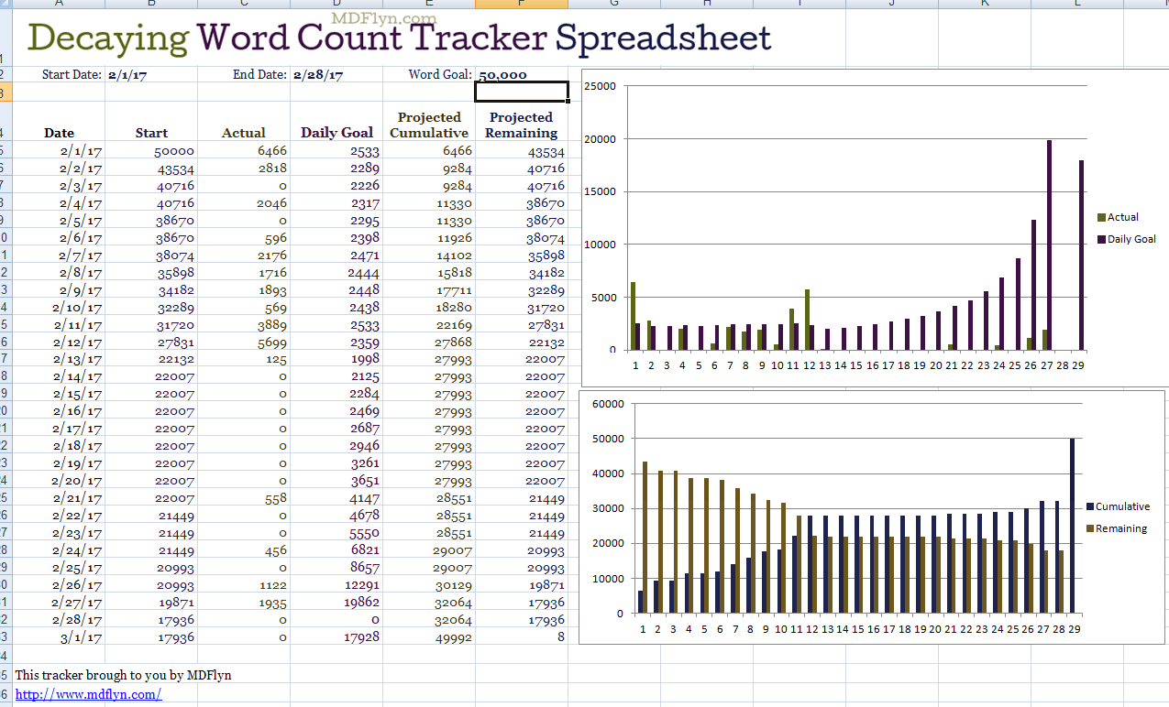Click the Actual legend color swatch
The image size is (1169, 707).
click(x=1101, y=218)
